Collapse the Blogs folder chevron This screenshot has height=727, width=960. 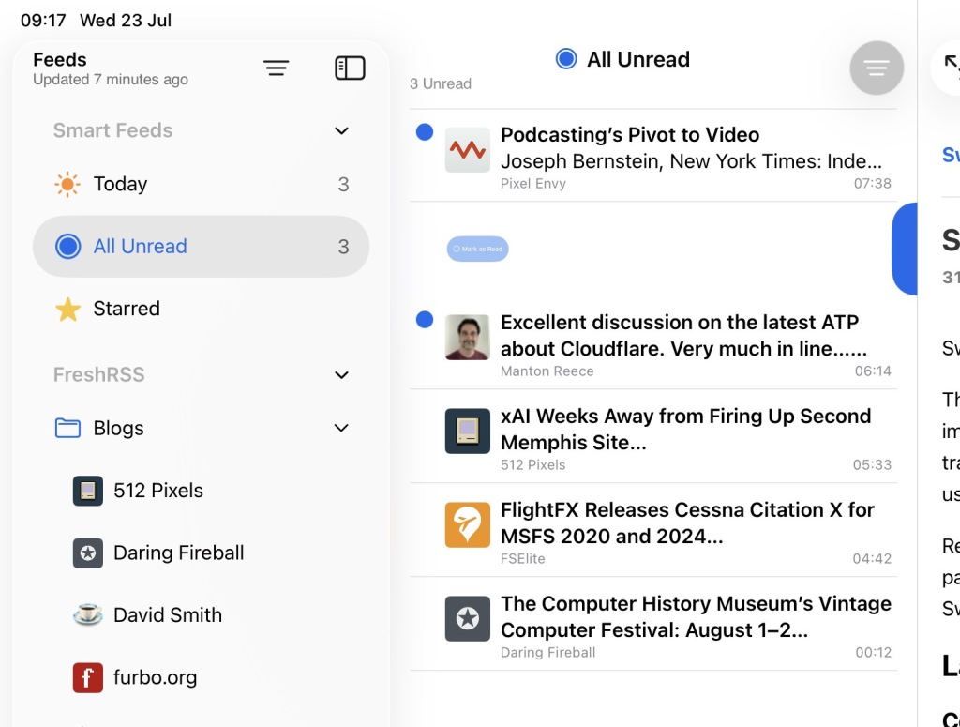click(x=341, y=428)
